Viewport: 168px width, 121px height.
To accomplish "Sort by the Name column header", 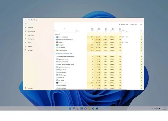I will point(56,31).
